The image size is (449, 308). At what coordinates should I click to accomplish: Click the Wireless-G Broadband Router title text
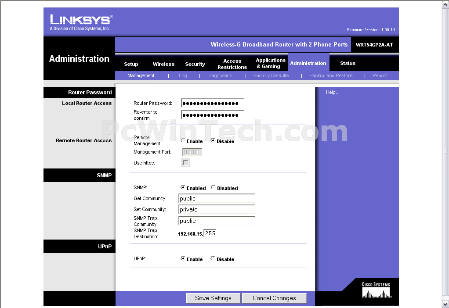coord(279,45)
